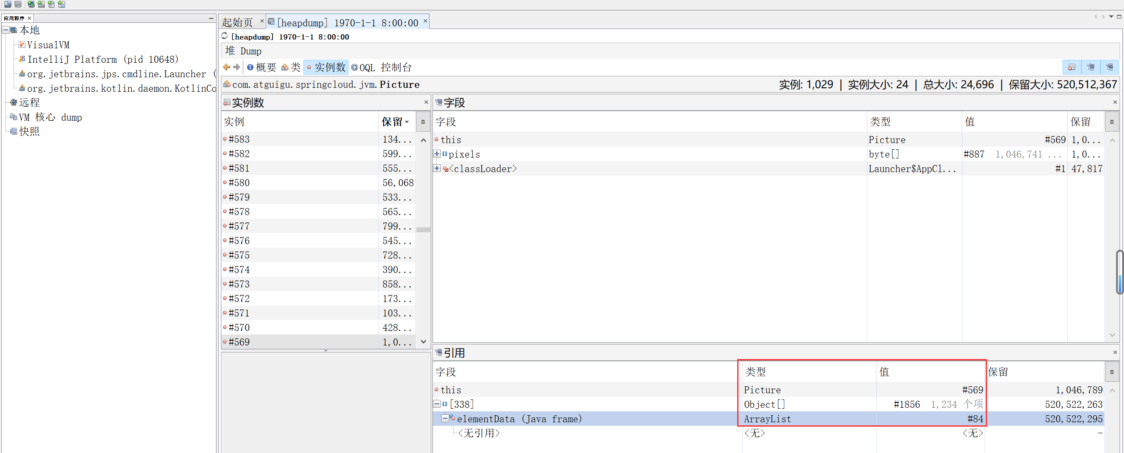Click the Add Remote Host toolbar icon
Viewport: 1124px width, 453px height.
[x=31, y=4]
